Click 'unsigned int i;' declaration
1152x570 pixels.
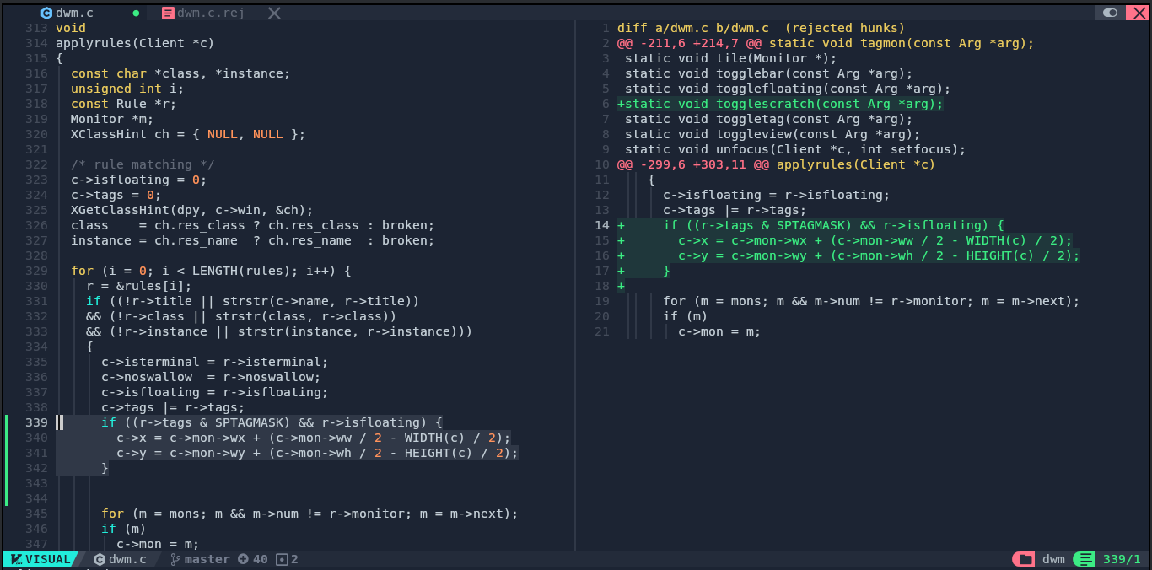pos(127,89)
